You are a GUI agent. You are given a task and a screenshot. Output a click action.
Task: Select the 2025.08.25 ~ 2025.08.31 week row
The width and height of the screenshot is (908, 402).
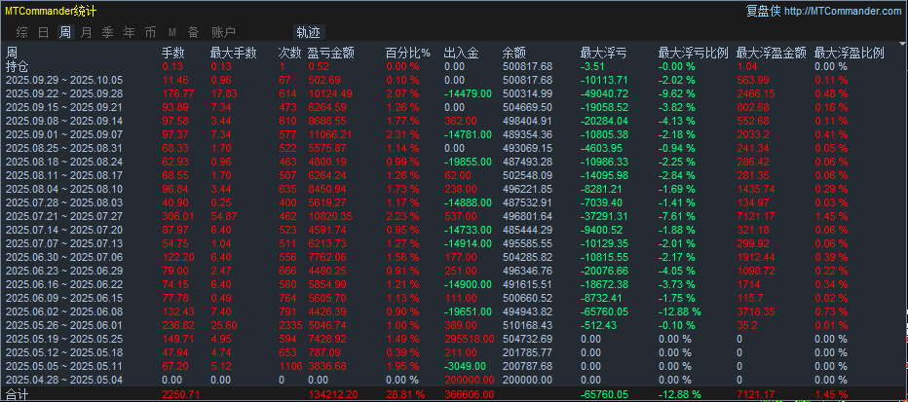click(454, 148)
